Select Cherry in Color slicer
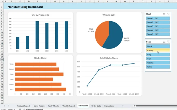 pos(158,50)
